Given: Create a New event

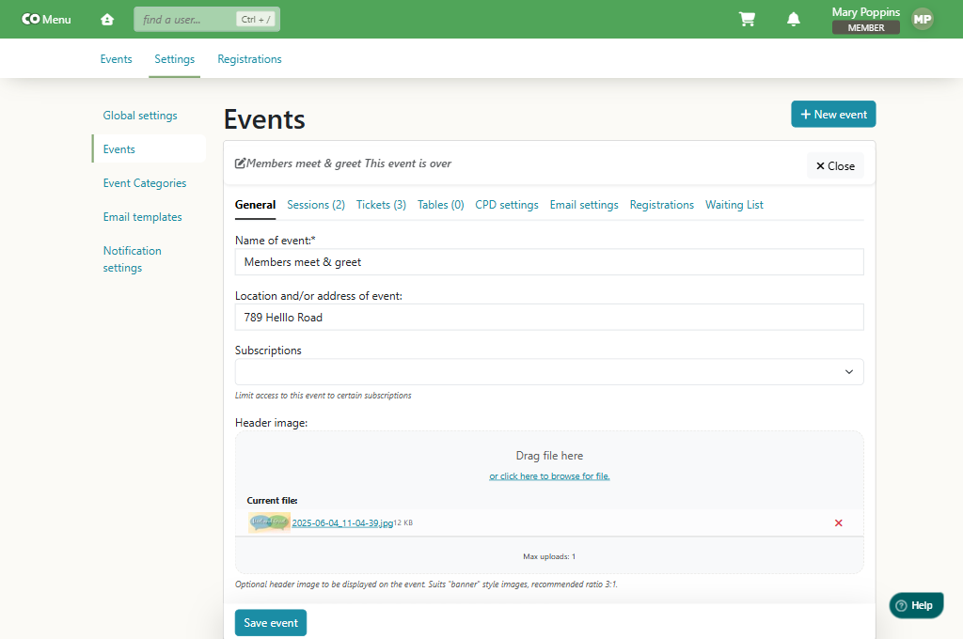Looking at the screenshot, I should (x=832, y=115).
